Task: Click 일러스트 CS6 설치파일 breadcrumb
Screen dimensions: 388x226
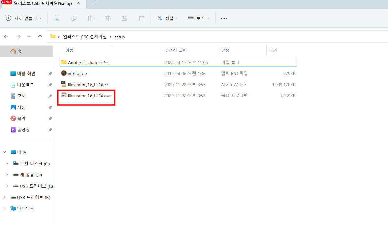Action: click(x=85, y=37)
